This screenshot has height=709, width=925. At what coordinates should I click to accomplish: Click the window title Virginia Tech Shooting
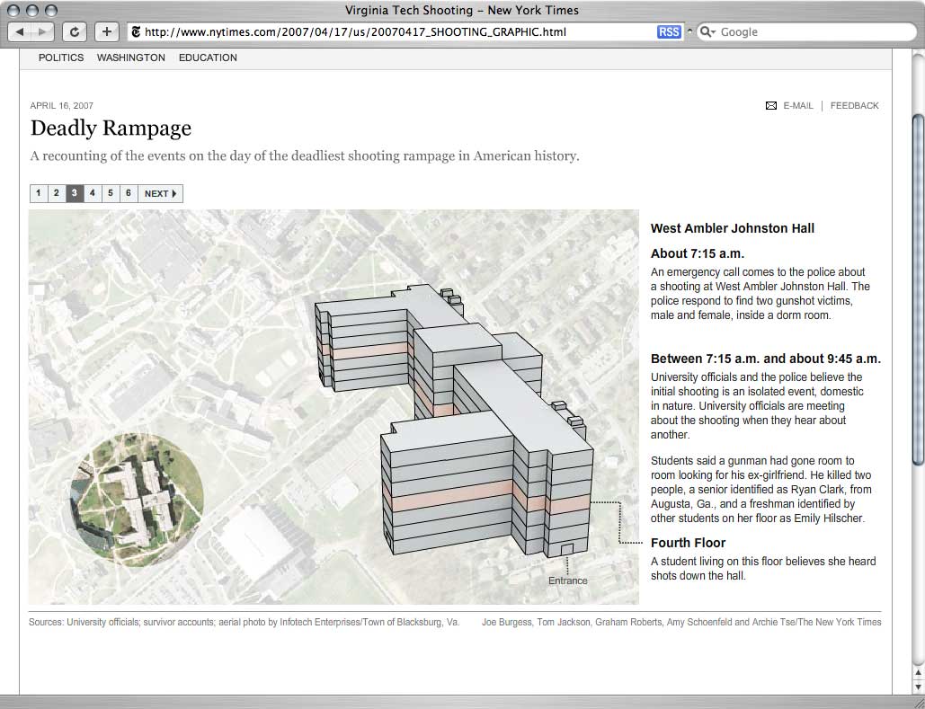click(x=462, y=10)
